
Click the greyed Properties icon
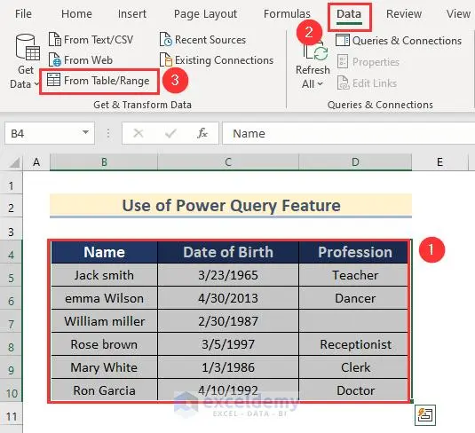coord(343,62)
